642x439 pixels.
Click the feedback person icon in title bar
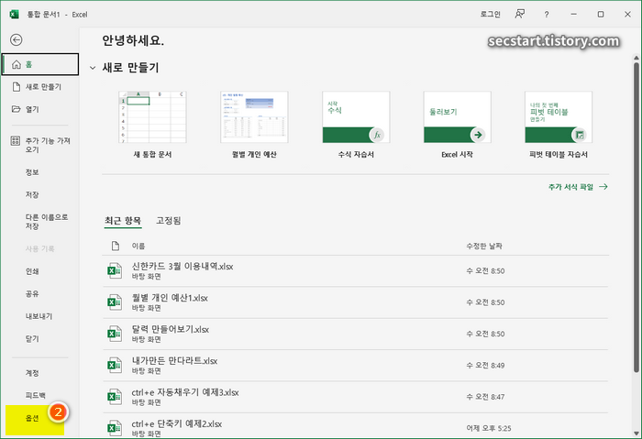(x=520, y=15)
